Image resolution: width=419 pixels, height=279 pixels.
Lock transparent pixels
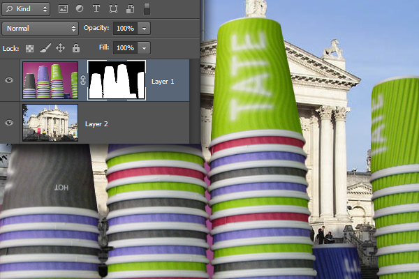pyautogui.click(x=29, y=48)
